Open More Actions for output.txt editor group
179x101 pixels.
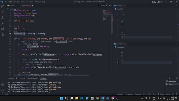(176, 44)
